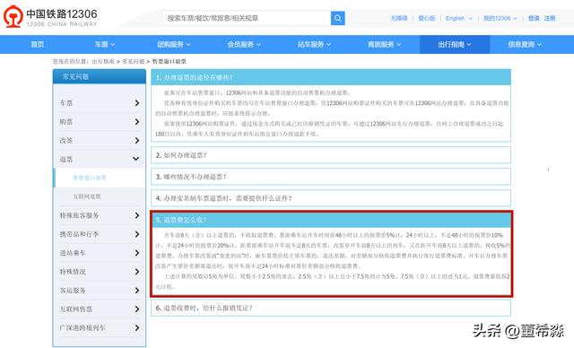Click the blue search magnifier button
Screen dimensions: 574x348
click(337, 18)
